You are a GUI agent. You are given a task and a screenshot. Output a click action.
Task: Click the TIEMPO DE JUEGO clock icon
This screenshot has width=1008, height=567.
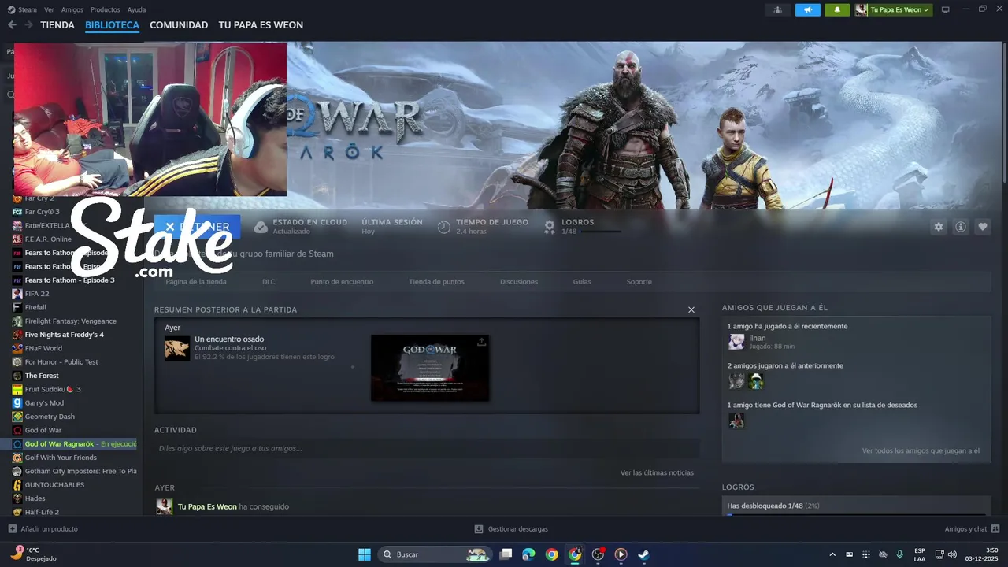tap(444, 227)
